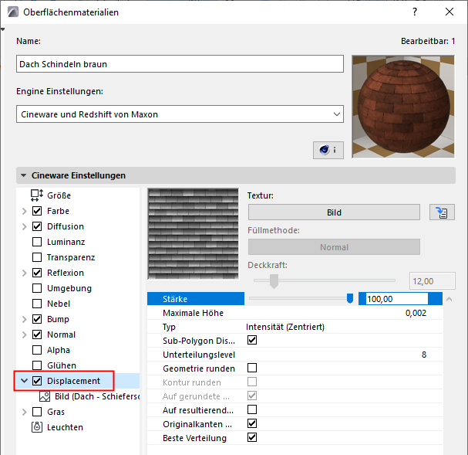Check Geometrie runden option

[x=252, y=368]
